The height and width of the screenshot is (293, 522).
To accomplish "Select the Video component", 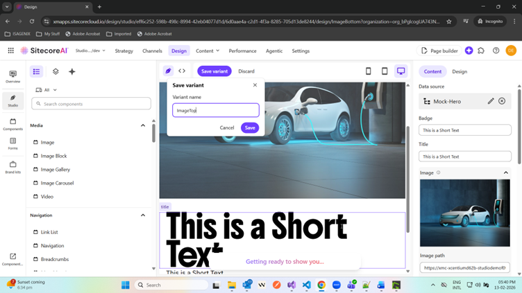I will coord(47,197).
